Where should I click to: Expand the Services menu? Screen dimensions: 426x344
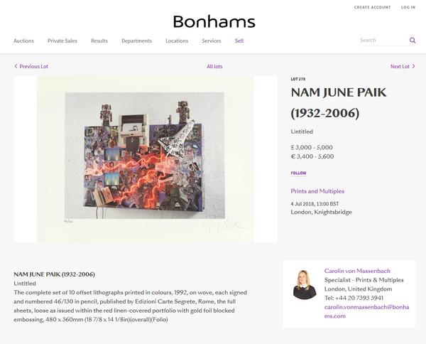pyautogui.click(x=212, y=41)
